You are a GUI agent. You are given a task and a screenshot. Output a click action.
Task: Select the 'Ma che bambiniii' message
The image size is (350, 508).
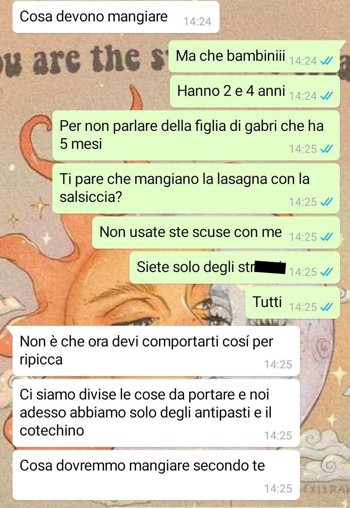coord(255,56)
